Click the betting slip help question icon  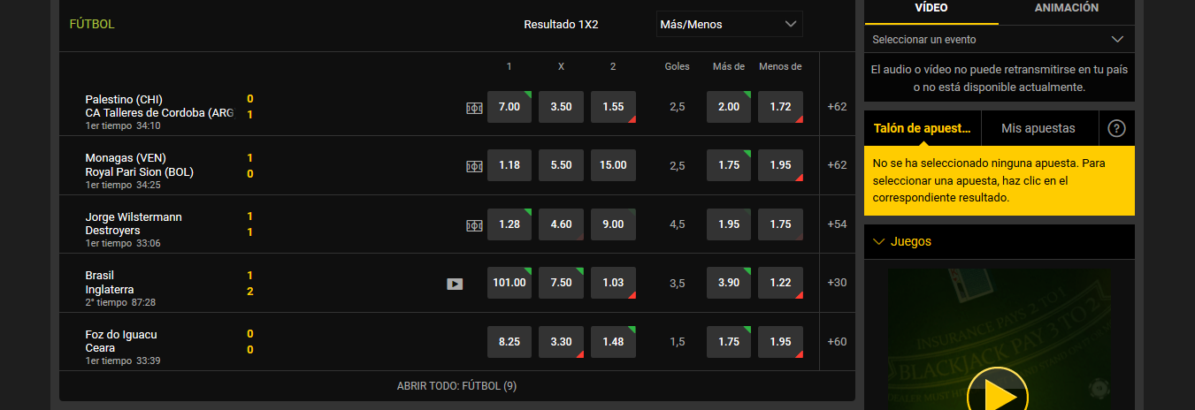click(1116, 129)
